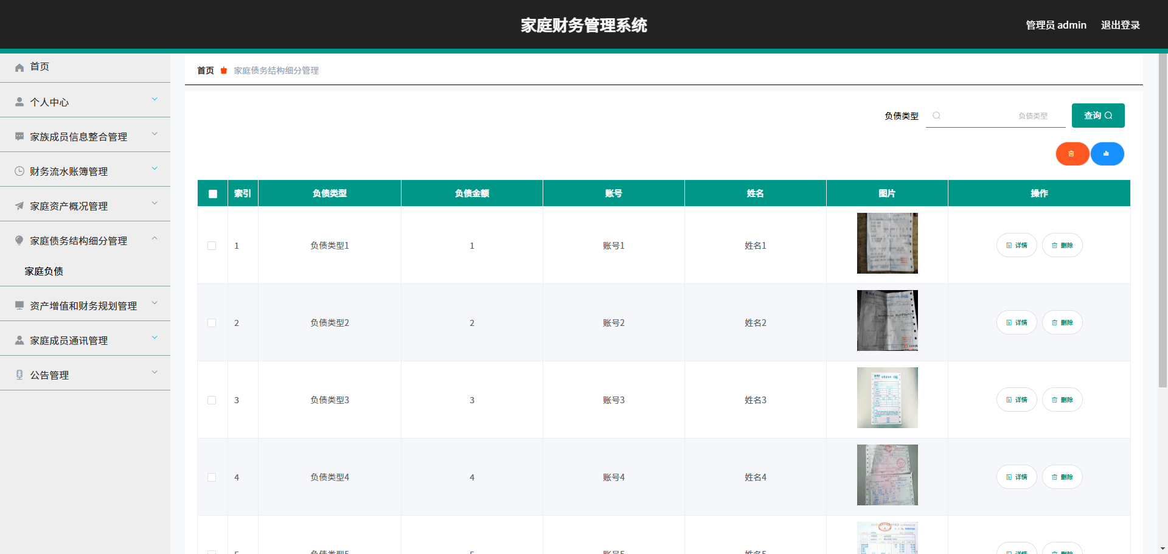Click the 查询 search button

tap(1097, 116)
